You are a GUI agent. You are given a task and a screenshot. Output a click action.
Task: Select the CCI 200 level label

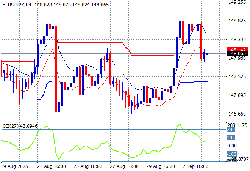coord(231,130)
